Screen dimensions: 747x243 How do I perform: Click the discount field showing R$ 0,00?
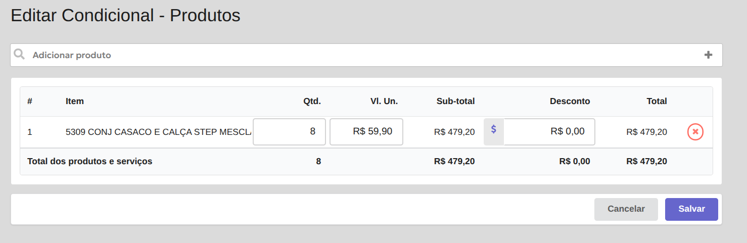point(549,132)
